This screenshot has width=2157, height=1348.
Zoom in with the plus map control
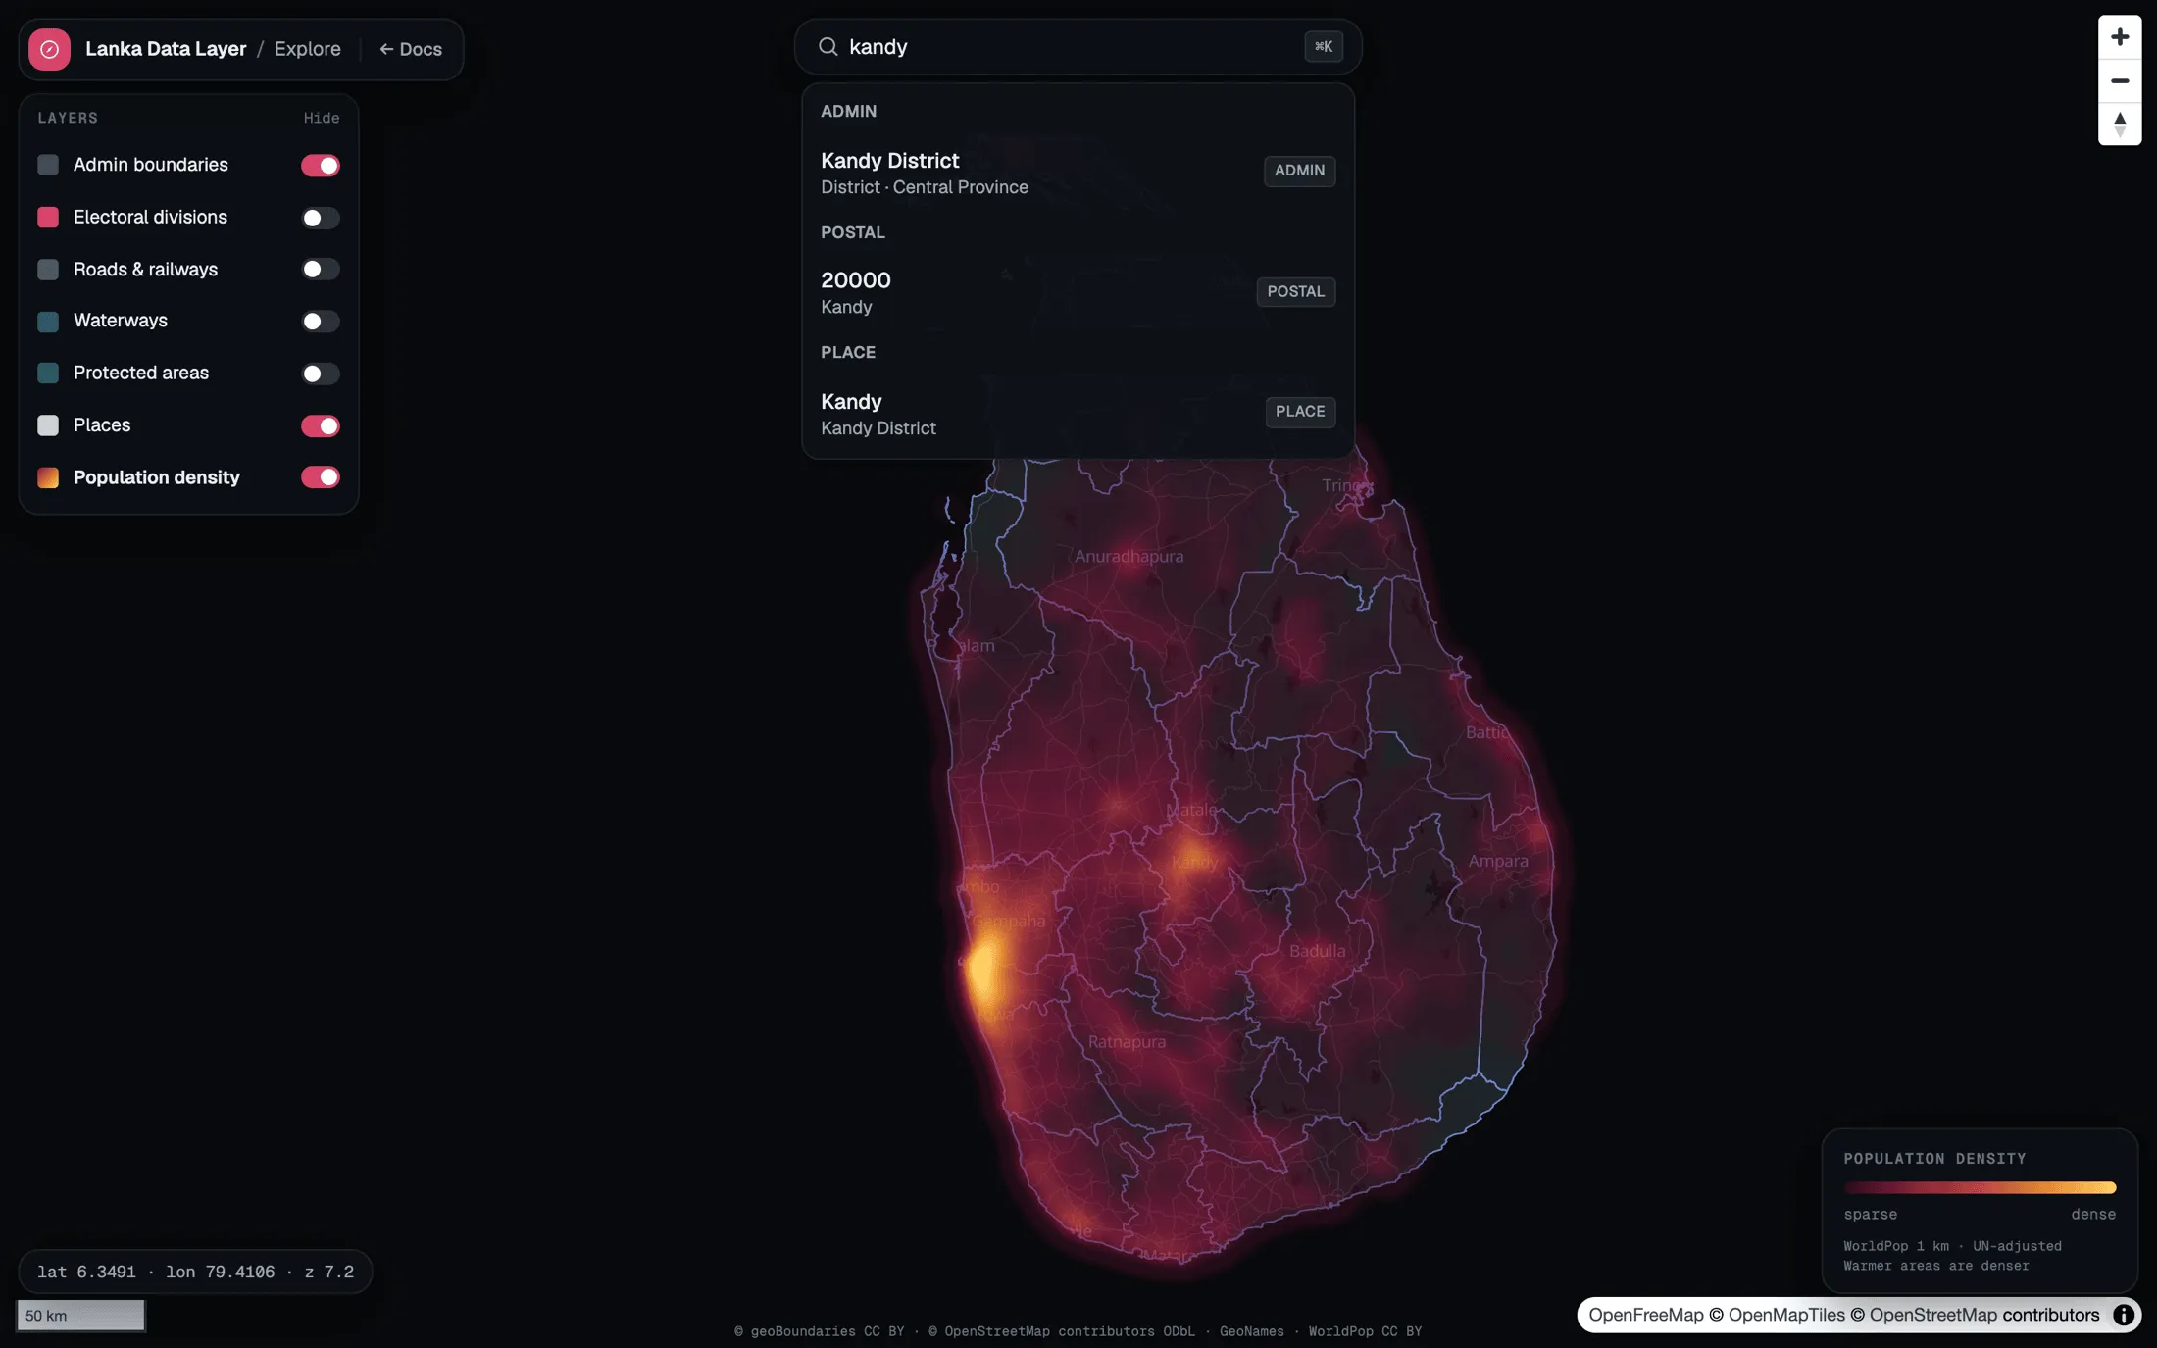(x=2120, y=36)
